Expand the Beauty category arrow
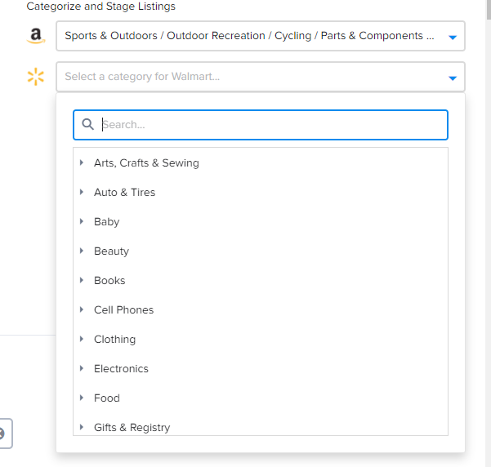The height and width of the screenshot is (467, 491). [x=82, y=251]
